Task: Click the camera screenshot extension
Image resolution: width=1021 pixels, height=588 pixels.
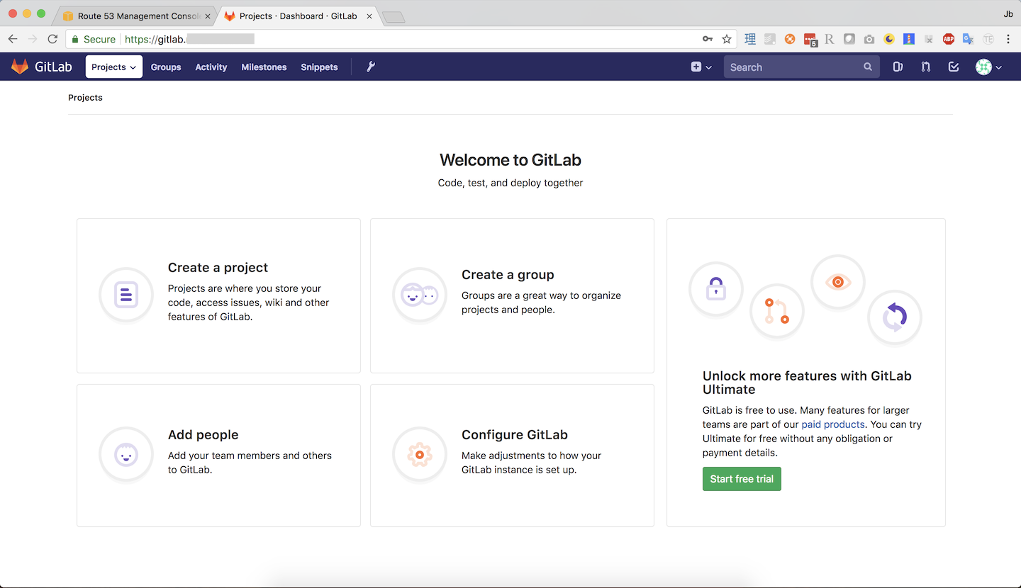Action: [869, 40]
